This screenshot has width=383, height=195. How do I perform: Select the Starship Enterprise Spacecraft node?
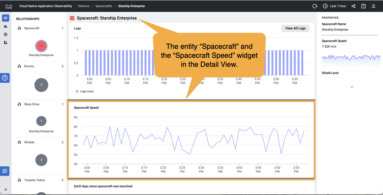click(41, 46)
